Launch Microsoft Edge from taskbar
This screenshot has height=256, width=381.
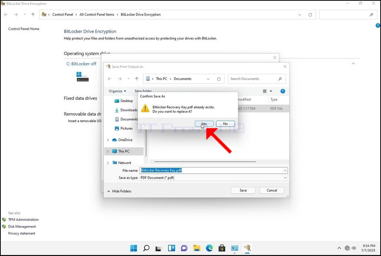pos(209,248)
